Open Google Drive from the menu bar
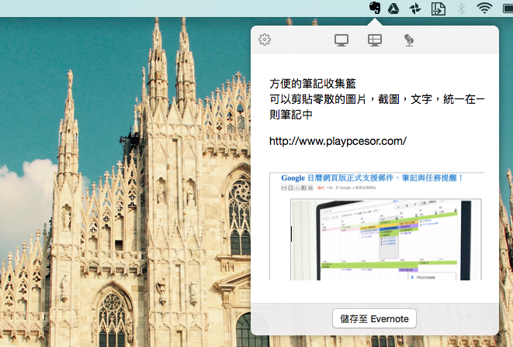This screenshot has height=347, width=513. 393,9
